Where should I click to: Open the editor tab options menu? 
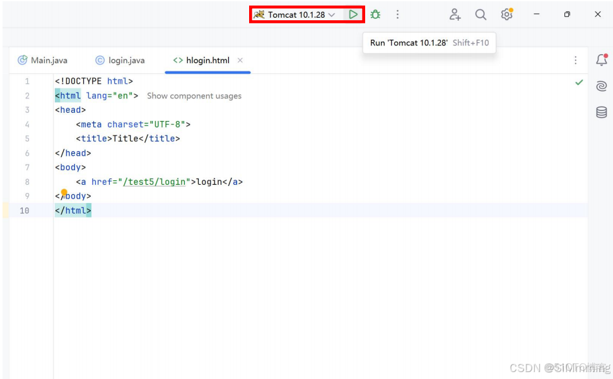576,60
